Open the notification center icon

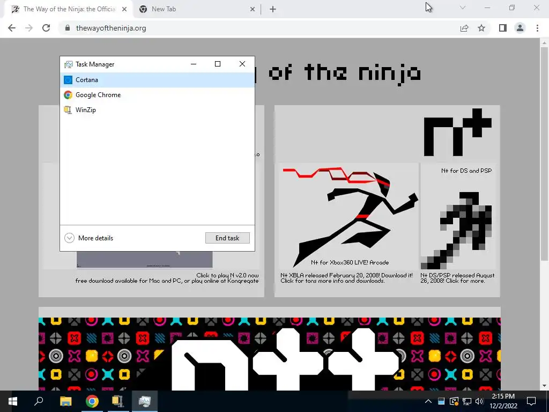pyautogui.click(x=531, y=401)
